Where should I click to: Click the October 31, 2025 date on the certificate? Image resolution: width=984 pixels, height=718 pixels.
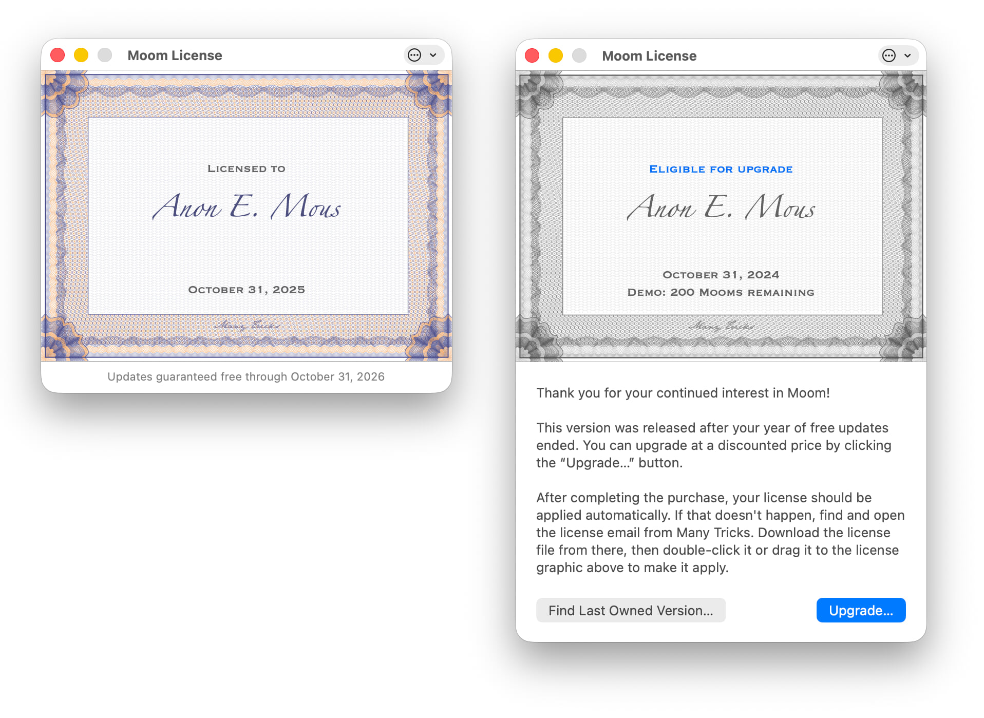247,289
